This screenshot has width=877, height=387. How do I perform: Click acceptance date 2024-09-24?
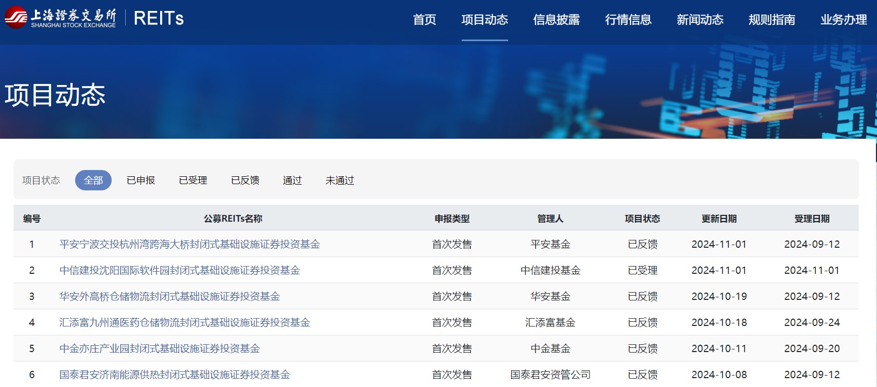point(812,322)
